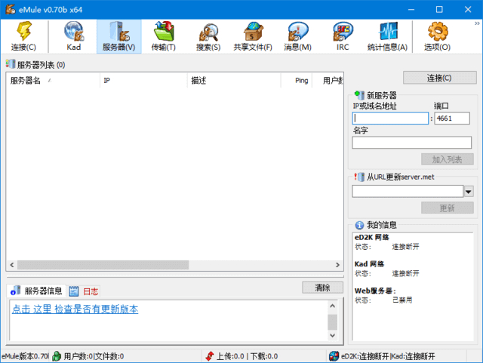
Task: Click the server.met URL combo box field
Action: (x=408, y=192)
